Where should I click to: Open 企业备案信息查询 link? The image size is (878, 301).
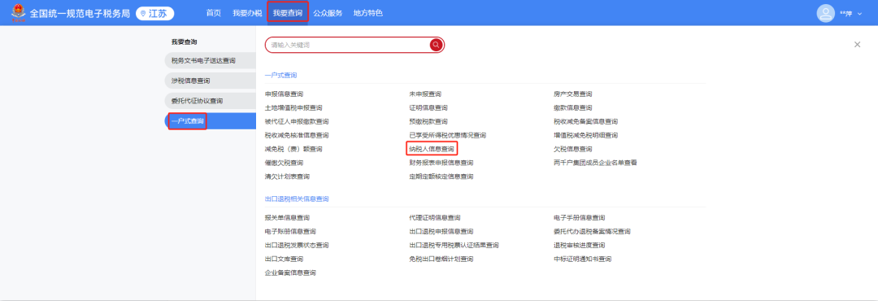point(290,273)
